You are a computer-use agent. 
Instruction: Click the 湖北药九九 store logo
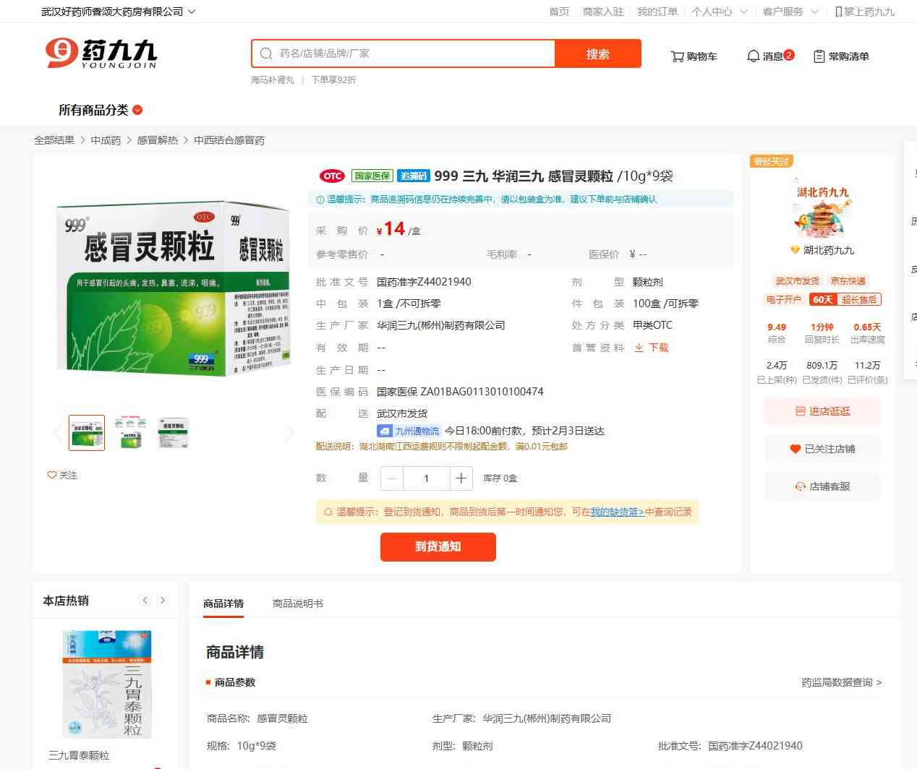822,210
